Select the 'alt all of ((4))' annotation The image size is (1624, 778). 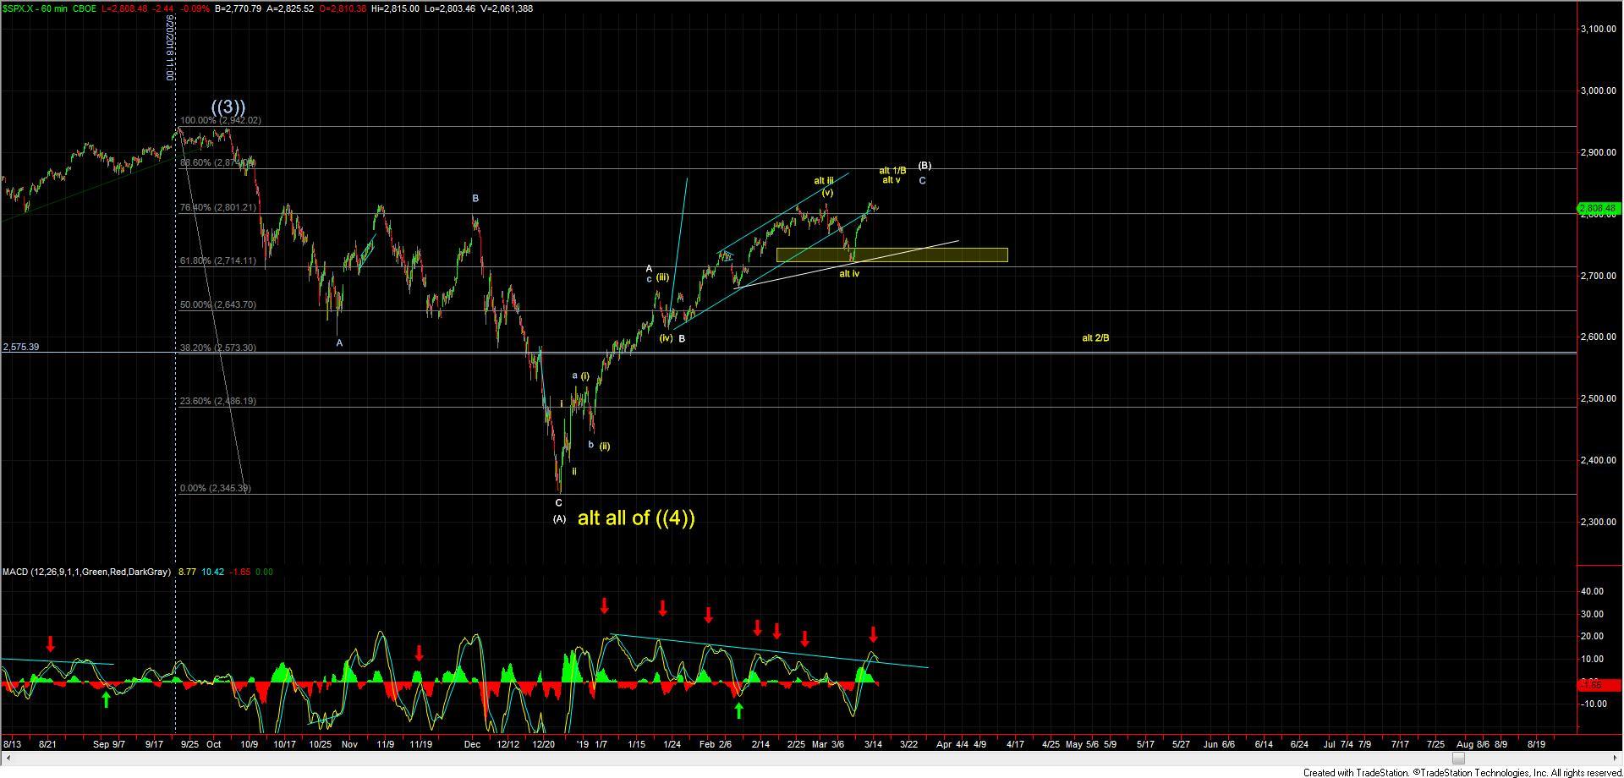tap(636, 518)
